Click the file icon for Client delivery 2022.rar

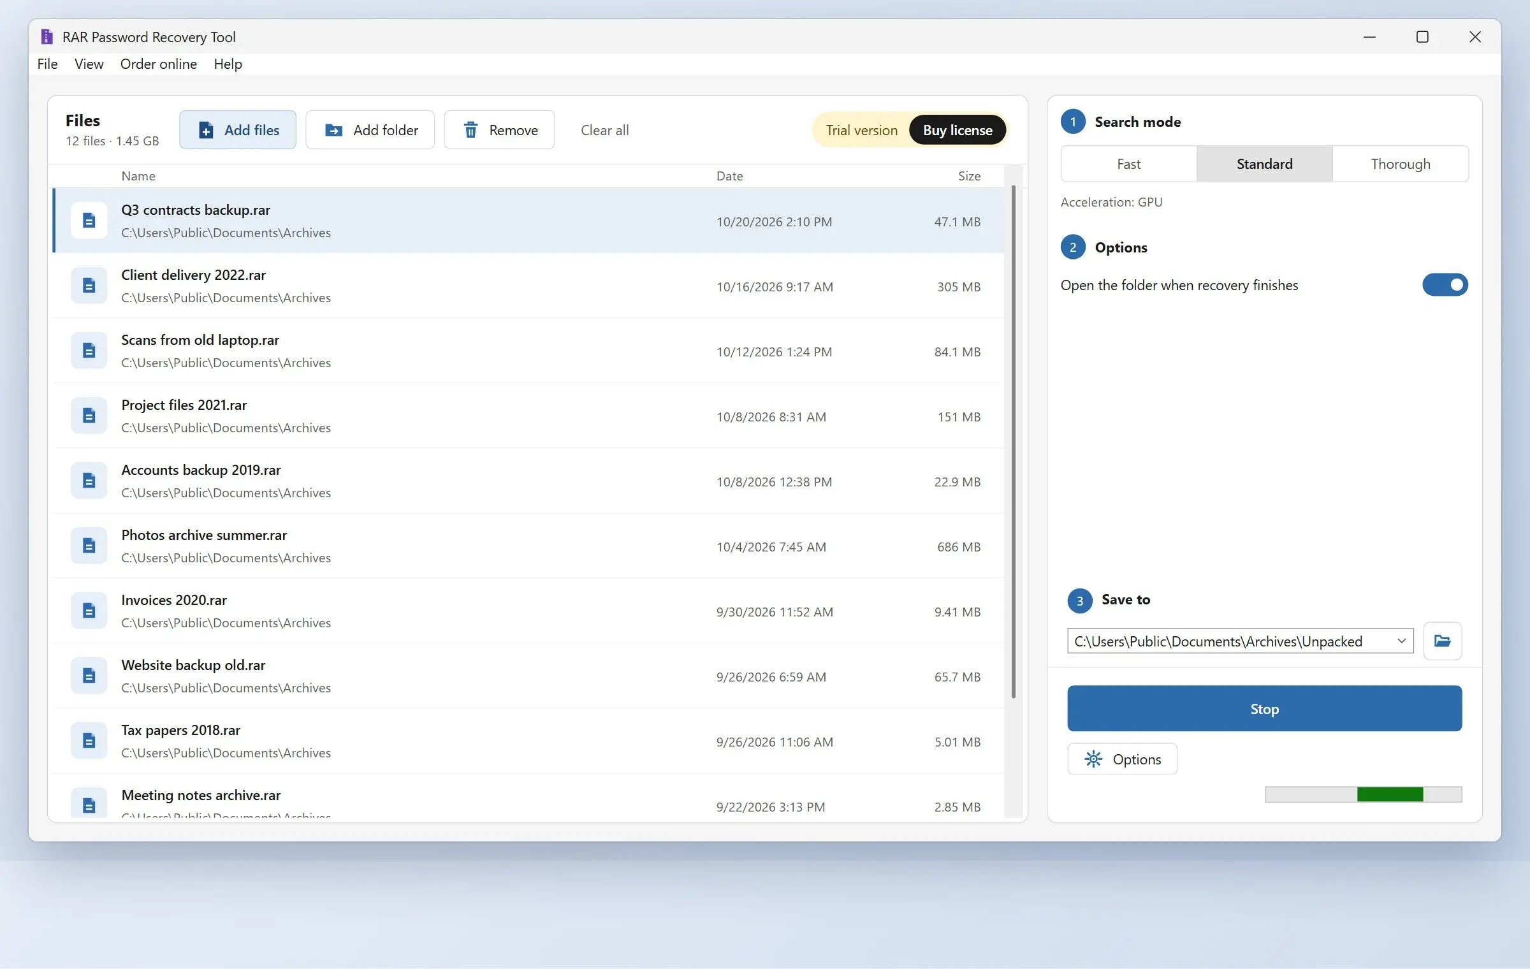coord(89,286)
